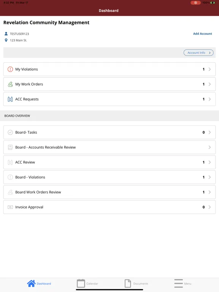Tap the Board Tasks checkmark icon

(10, 132)
